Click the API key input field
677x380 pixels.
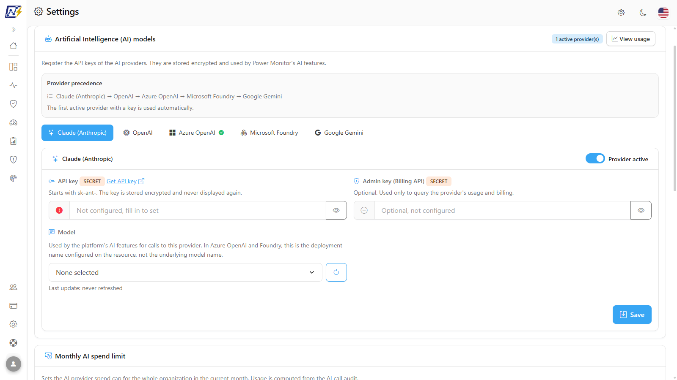[x=198, y=210]
